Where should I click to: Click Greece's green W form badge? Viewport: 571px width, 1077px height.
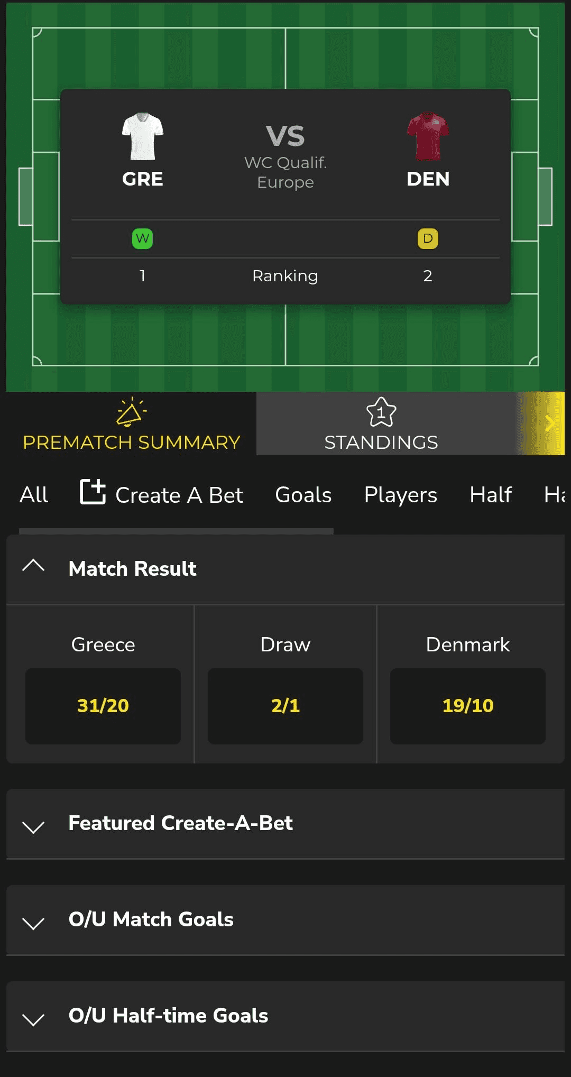142,238
